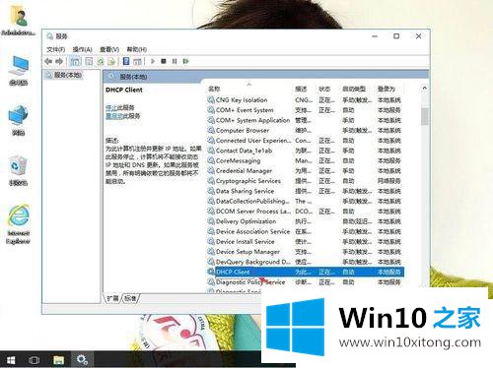
Task: Toggle the Action pane toolbar icon
Action: [138, 61]
